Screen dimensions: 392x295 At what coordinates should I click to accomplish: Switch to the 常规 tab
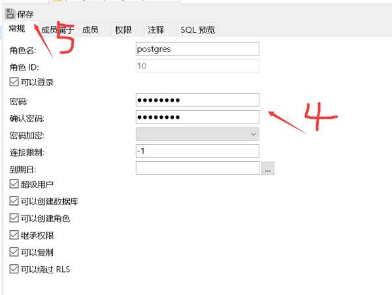17,29
